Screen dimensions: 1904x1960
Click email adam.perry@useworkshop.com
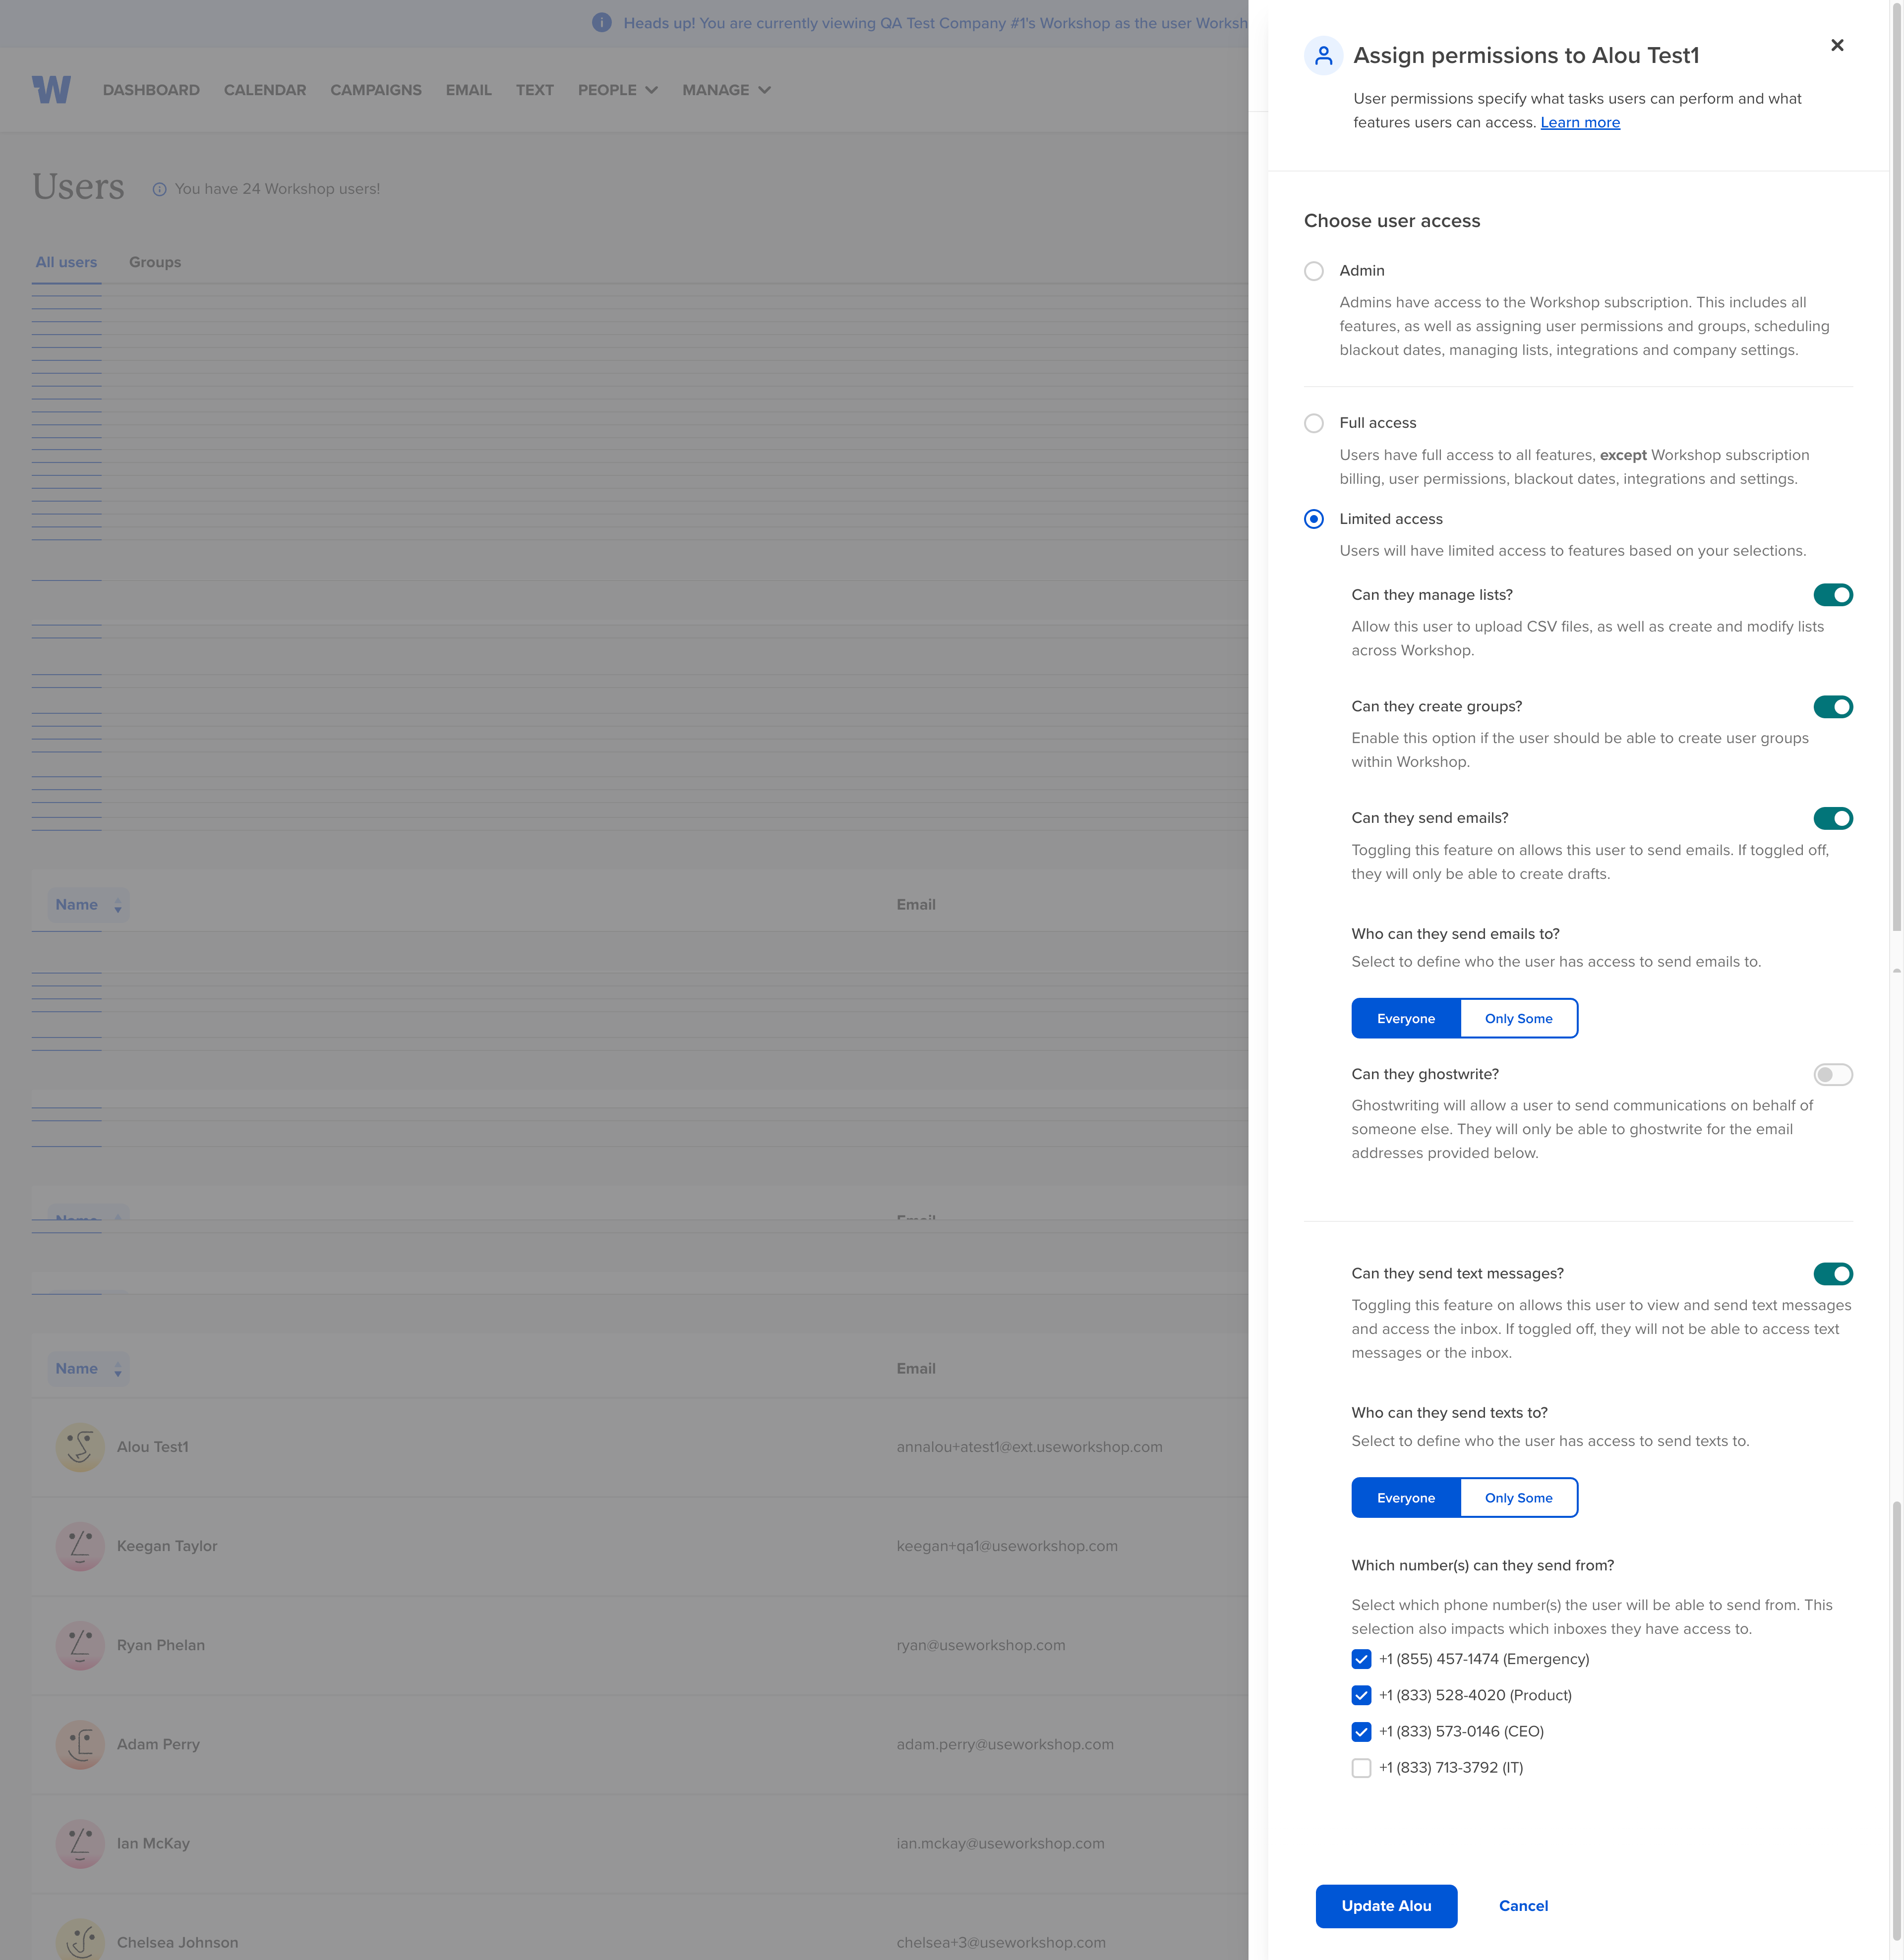coord(1005,1744)
